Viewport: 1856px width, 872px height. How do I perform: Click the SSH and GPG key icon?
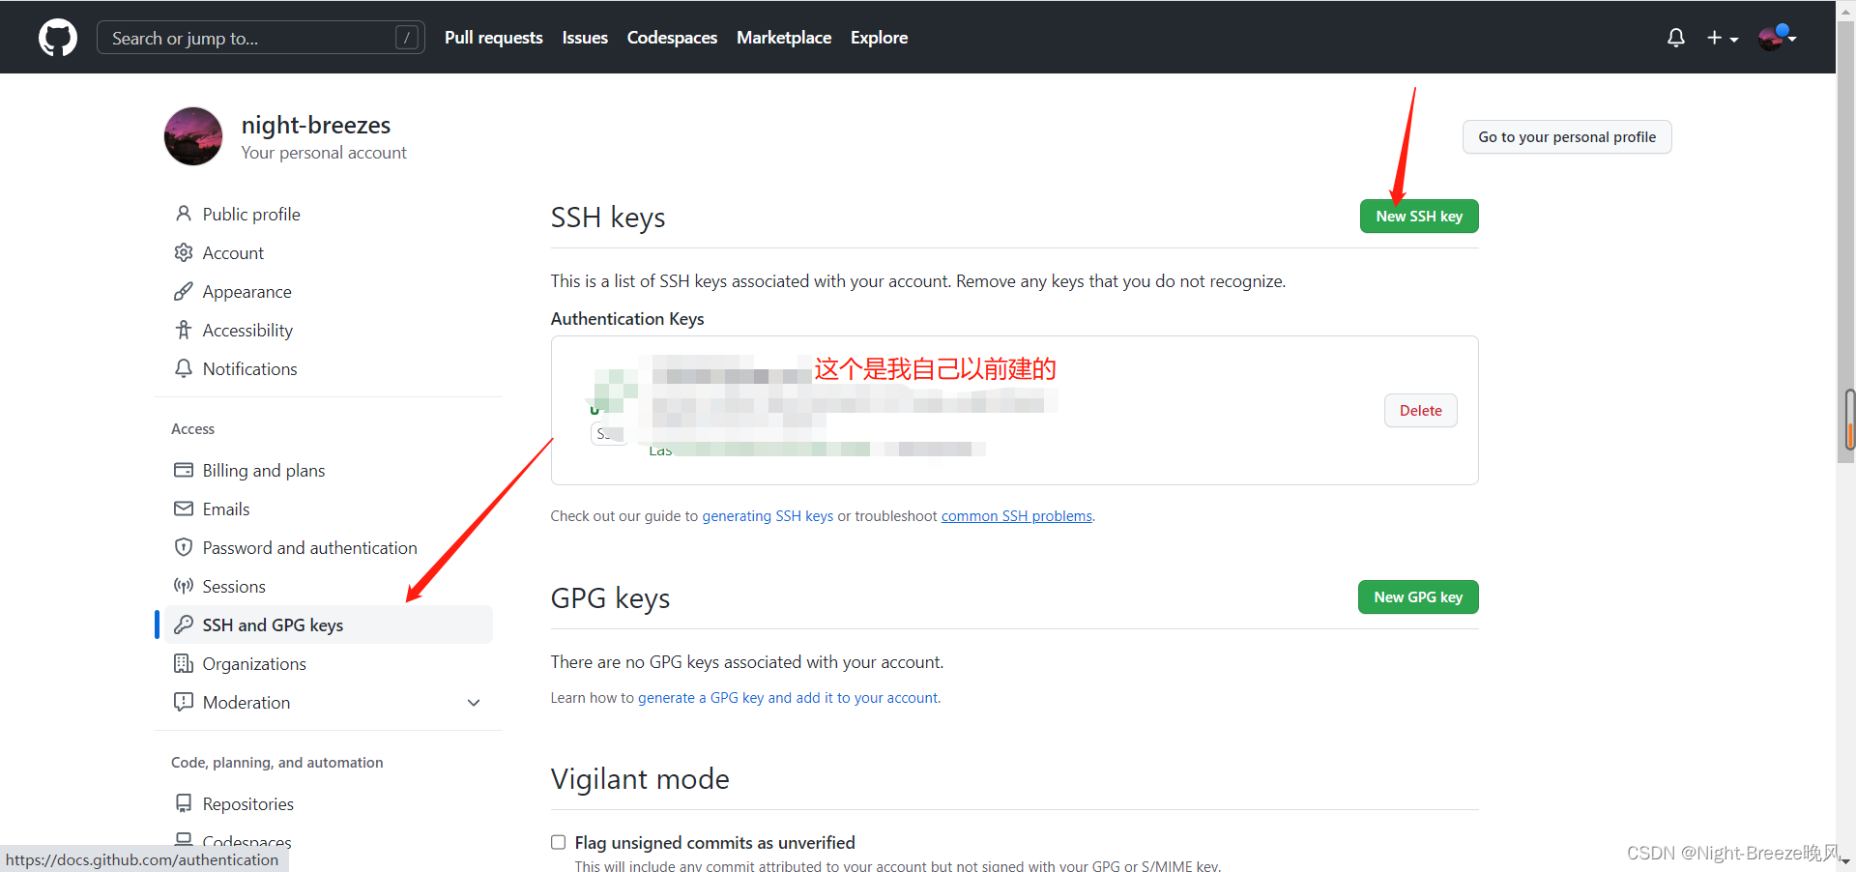[x=184, y=625]
